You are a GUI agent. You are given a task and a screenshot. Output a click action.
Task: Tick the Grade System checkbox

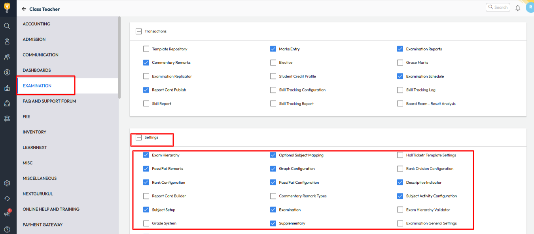tap(146, 223)
